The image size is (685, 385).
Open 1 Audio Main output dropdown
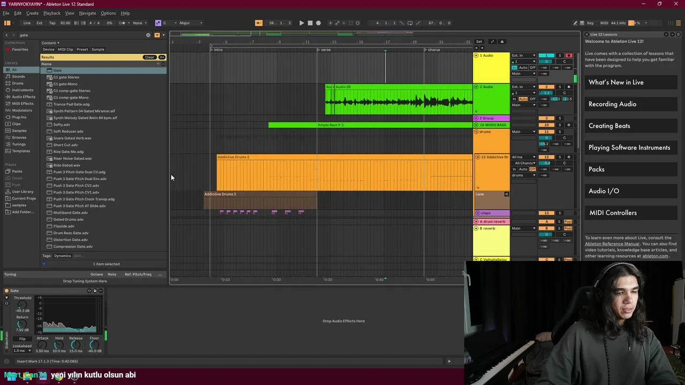pos(523,73)
